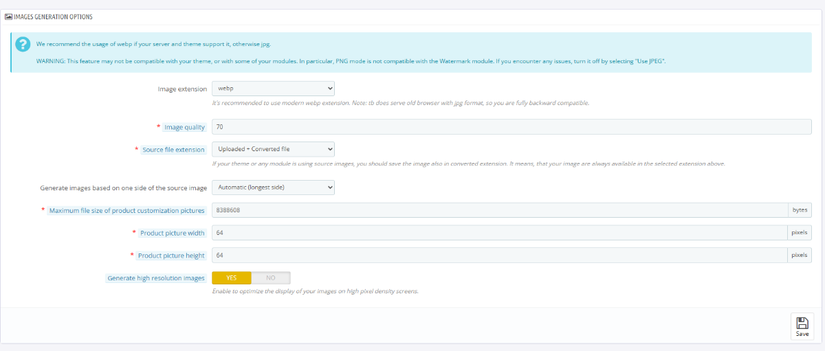Click the question mark info icon

(x=23, y=44)
